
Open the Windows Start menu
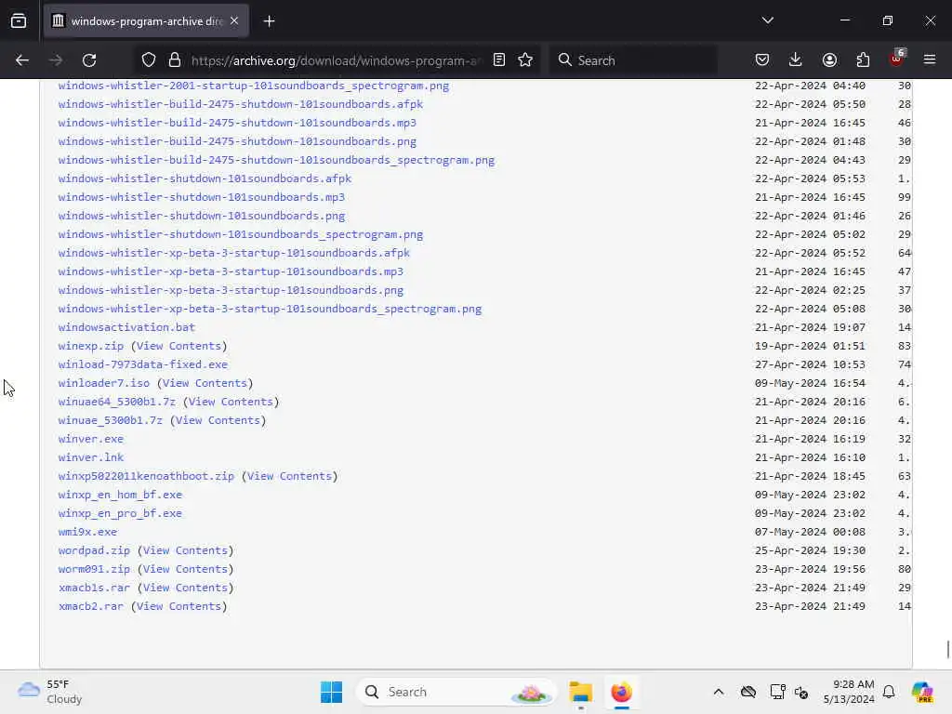tap(332, 692)
